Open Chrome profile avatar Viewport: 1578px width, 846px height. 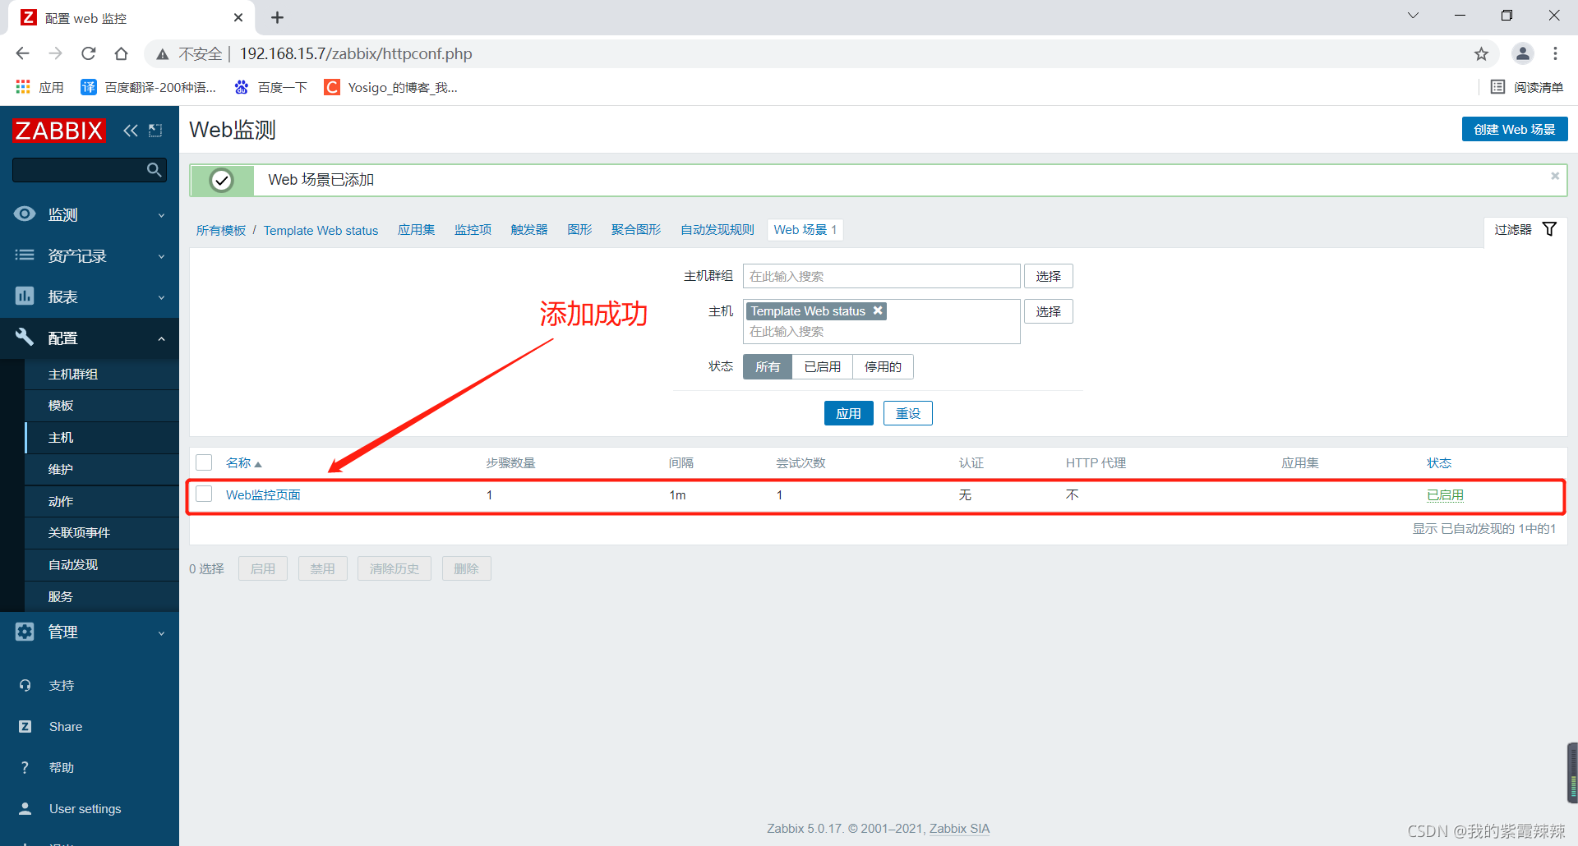point(1522,53)
